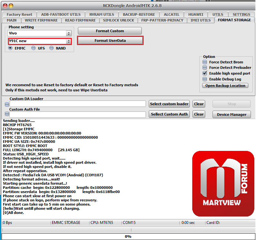The image size is (256, 240).
Task: Select the UFS storage radio button
Action: (x=33, y=48)
